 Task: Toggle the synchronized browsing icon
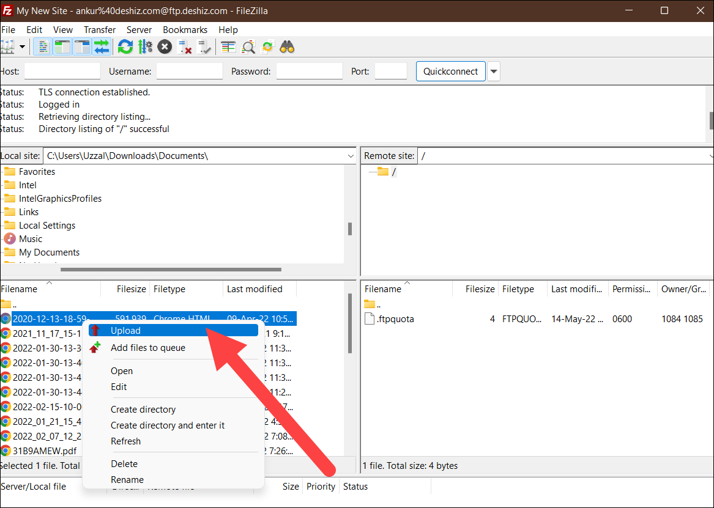267,47
